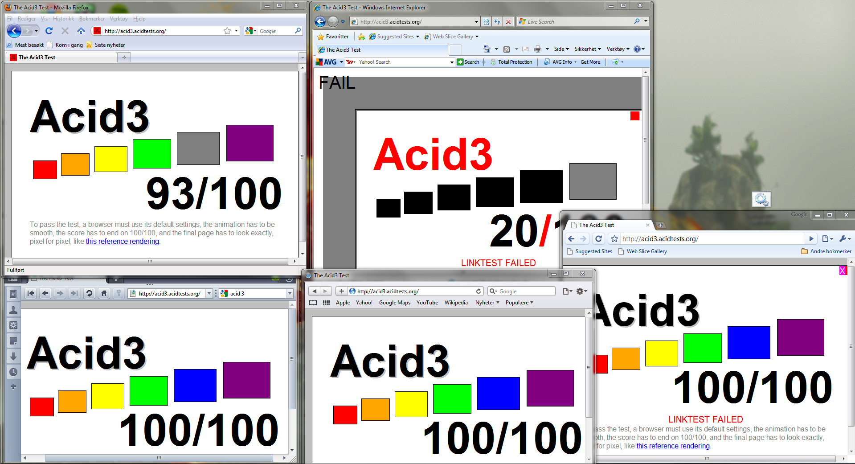Open Opera notes panel icon
855x464 pixels.
coord(13,341)
